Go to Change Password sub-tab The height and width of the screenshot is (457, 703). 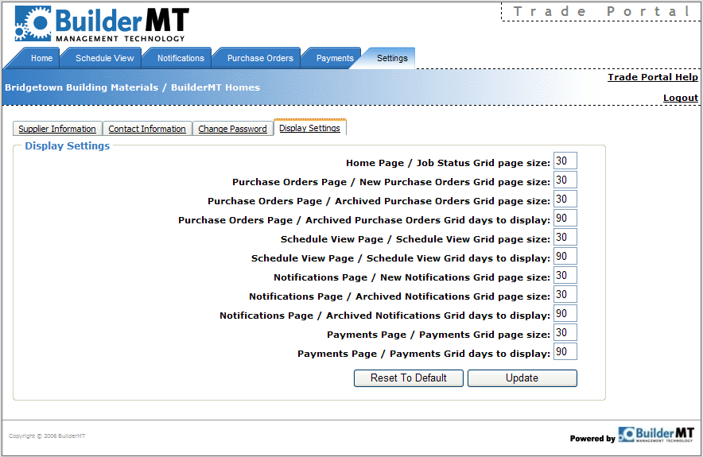click(x=233, y=129)
